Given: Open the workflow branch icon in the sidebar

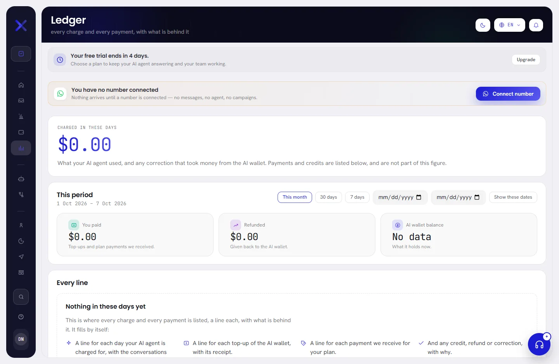Looking at the screenshot, I should click(21, 194).
